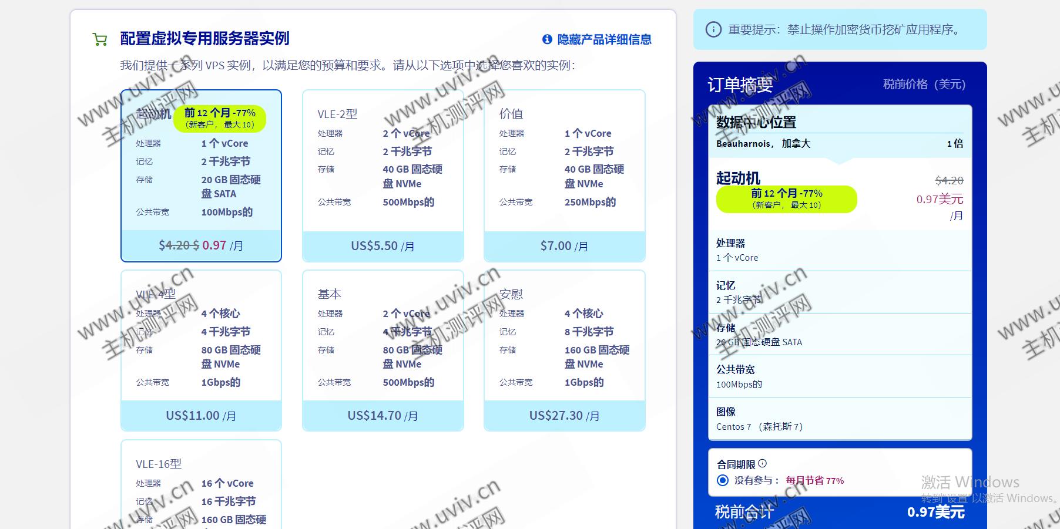Choose the VLE-2型 plan card
The width and height of the screenshot is (1060, 529).
[x=383, y=176]
